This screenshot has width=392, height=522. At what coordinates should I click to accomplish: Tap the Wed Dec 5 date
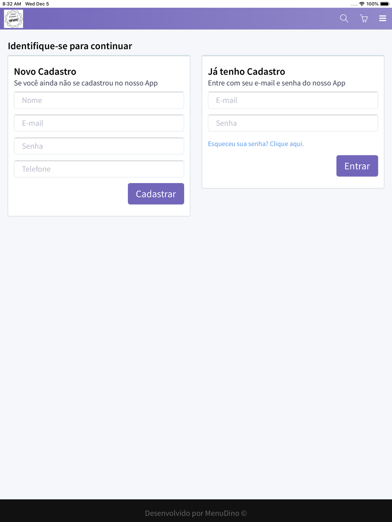37,4
